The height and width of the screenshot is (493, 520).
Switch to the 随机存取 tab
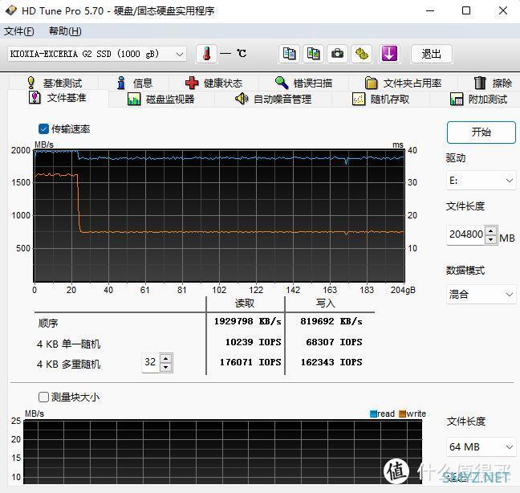(x=380, y=100)
